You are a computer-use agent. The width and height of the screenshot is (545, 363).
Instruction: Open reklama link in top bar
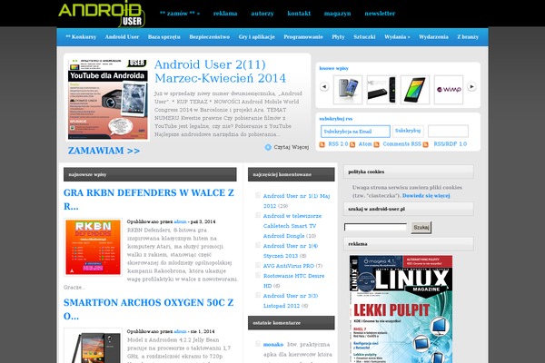(x=225, y=14)
